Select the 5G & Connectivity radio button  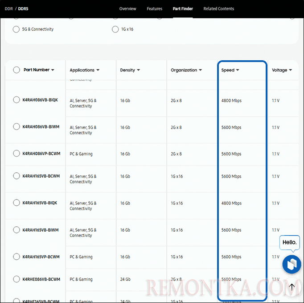[16, 29]
